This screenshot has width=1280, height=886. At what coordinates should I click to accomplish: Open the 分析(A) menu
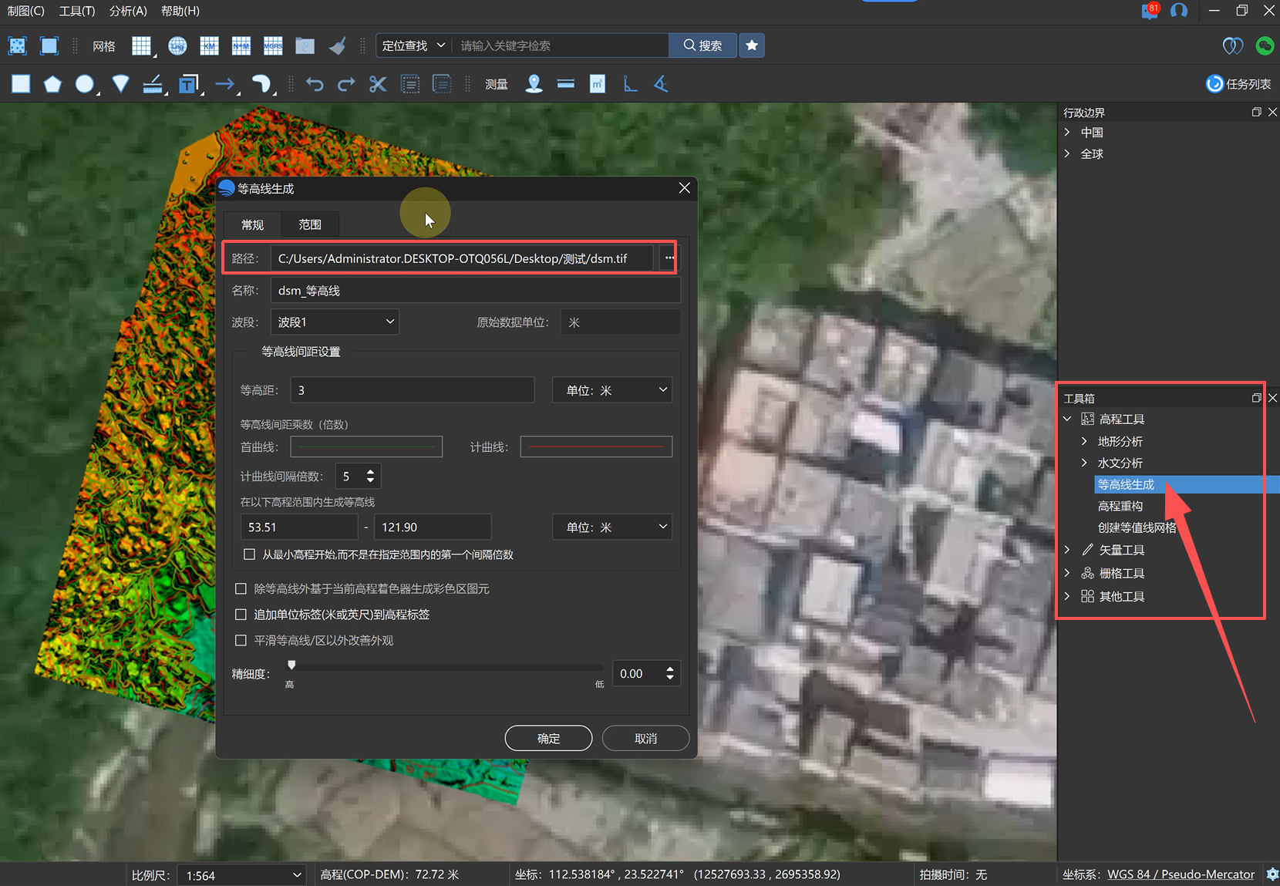[128, 11]
